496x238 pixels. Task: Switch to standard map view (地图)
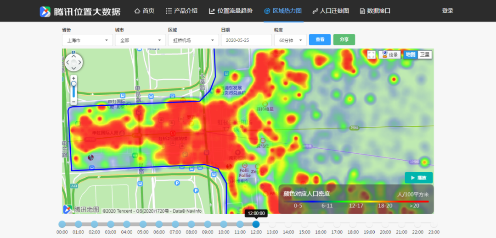tap(410, 54)
